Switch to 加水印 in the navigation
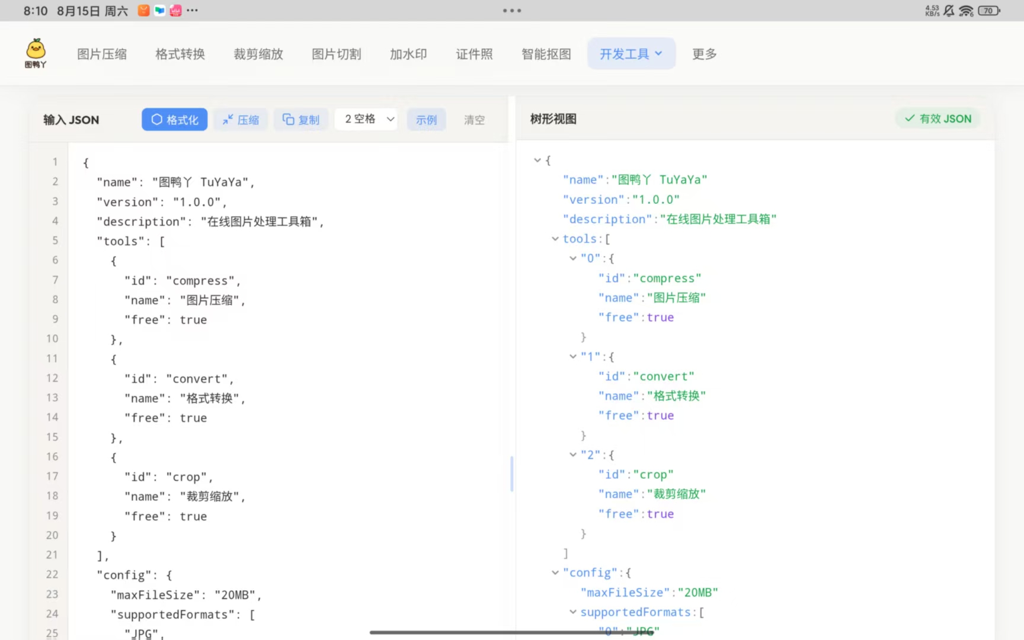This screenshot has height=640, width=1024. click(408, 54)
